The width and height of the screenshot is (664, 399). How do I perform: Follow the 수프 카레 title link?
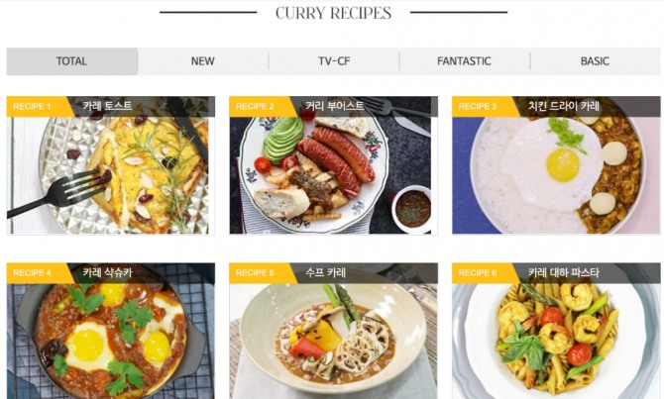pos(326,272)
